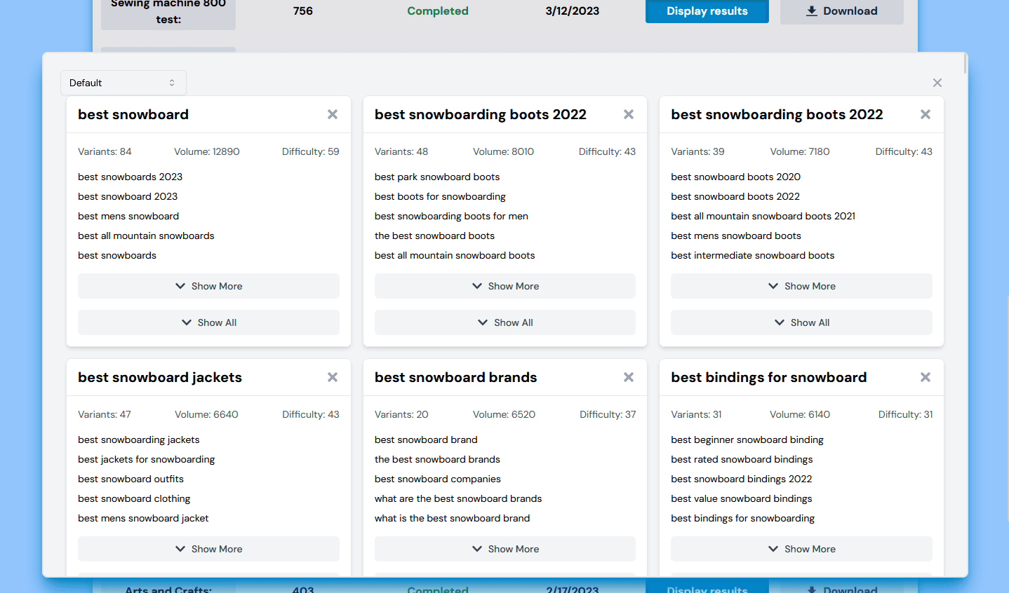Dismiss the 'best snowboard' keyword card
The image size is (1009, 593).
tap(333, 114)
